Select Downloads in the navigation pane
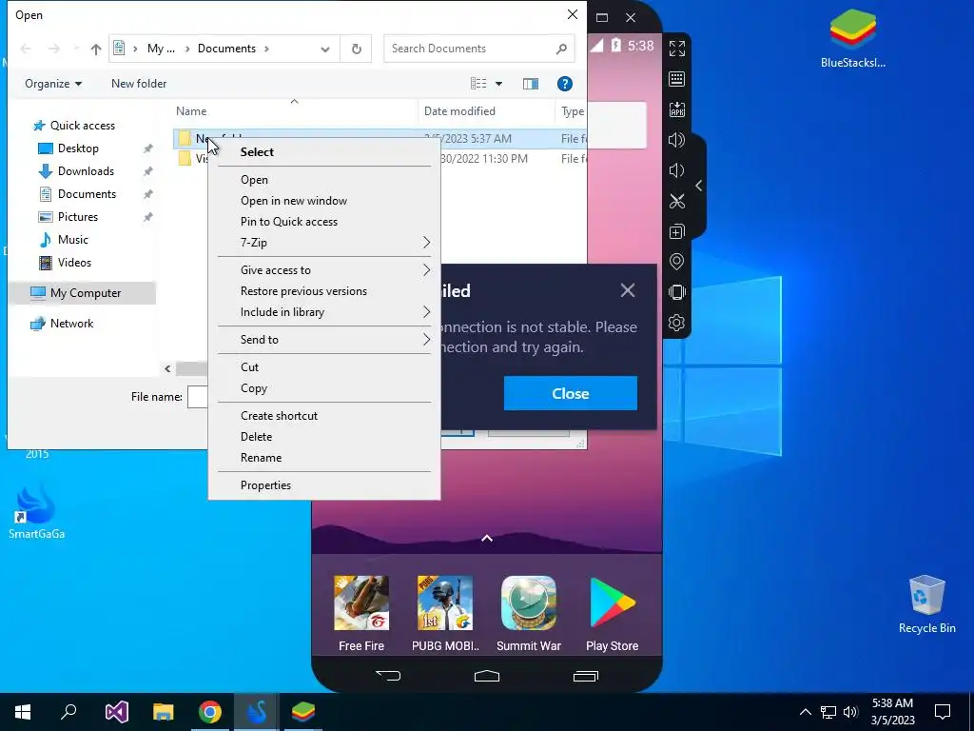 pyautogui.click(x=86, y=171)
